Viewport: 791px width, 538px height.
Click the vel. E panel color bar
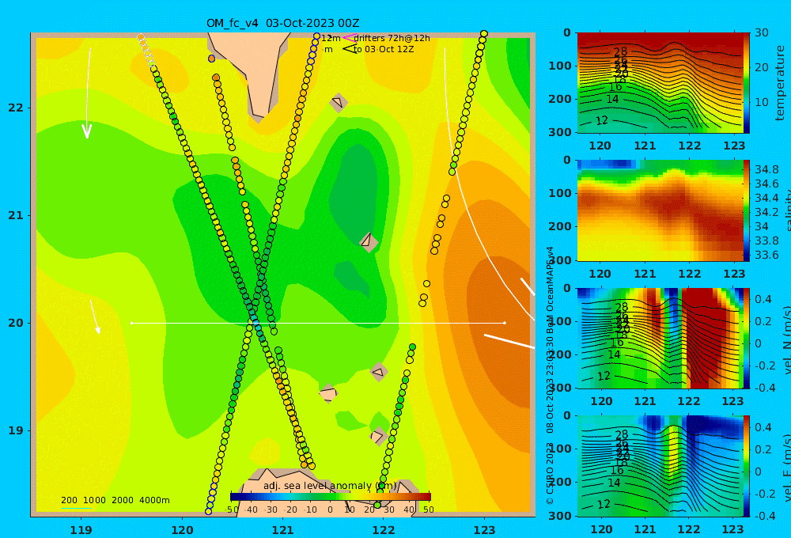point(746,466)
